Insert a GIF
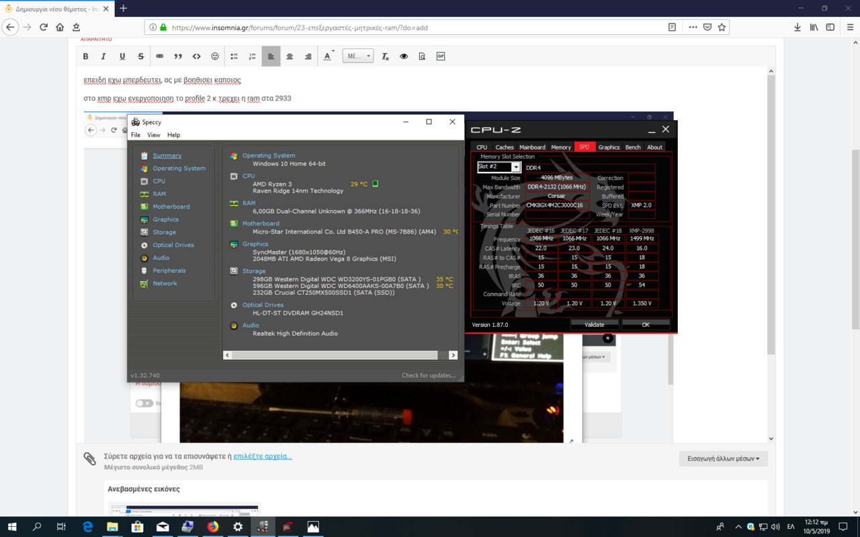 click(441, 56)
